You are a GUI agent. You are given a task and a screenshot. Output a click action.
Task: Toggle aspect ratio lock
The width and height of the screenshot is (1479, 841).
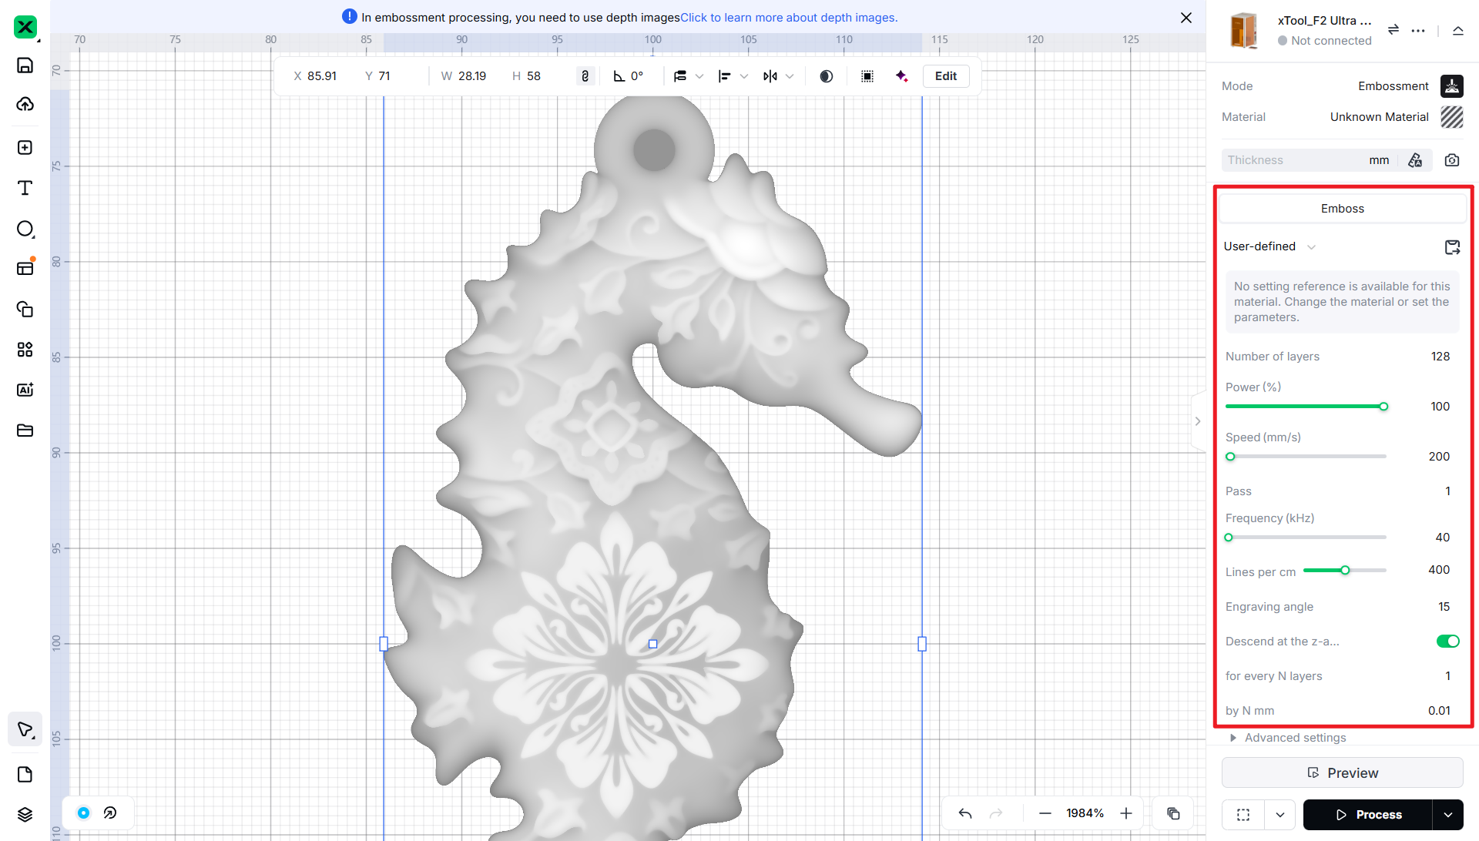585,76
